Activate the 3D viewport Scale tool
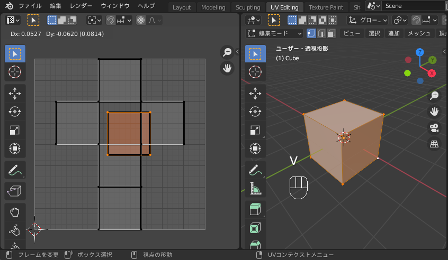448x260 pixels. [x=255, y=131]
